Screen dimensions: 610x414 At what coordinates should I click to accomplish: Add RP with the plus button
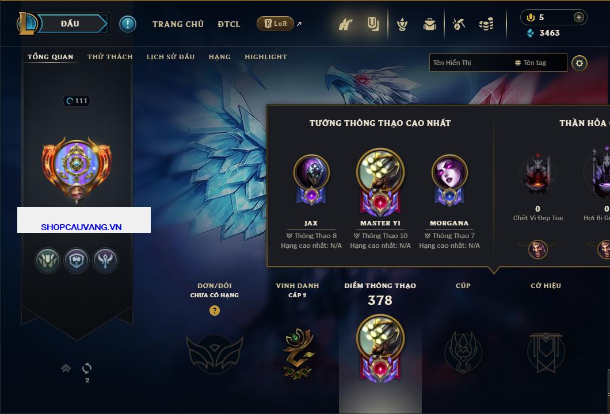pos(579,17)
